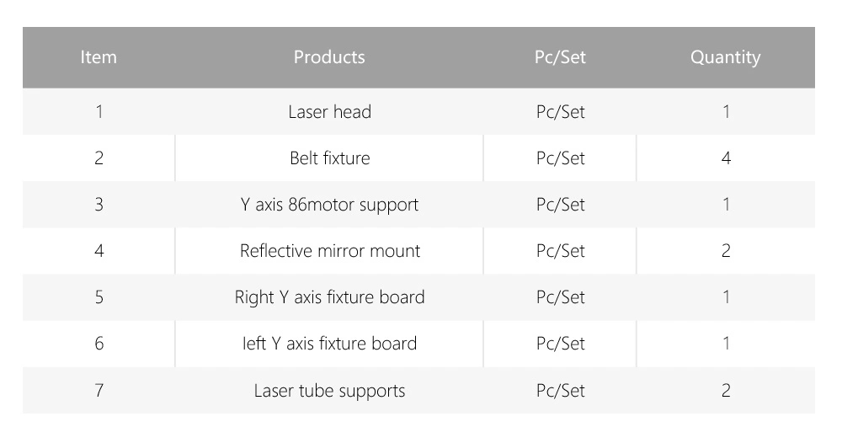Image resolution: width=842 pixels, height=443 pixels.
Task: Select the Reflective mirror mount cell
Action: pyautogui.click(x=329, y=250)
